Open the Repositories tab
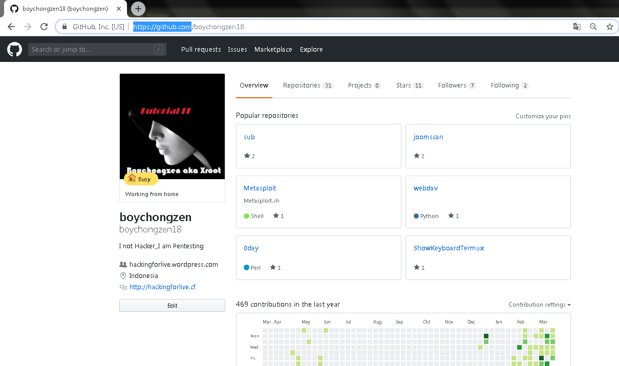The width and height of the screenshot is (619, 366). [308, 85]
